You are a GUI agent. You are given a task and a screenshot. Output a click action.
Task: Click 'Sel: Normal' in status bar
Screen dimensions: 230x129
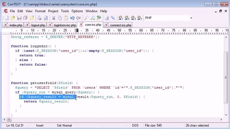[64, 125]
